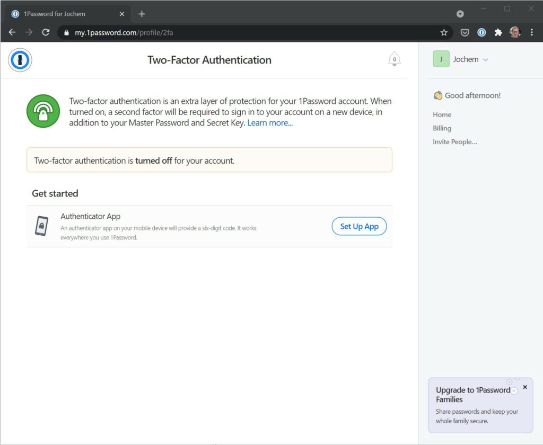Minimize the browser window
The width and height of the screenshot is (543, 445).
[x=484, y=8]
